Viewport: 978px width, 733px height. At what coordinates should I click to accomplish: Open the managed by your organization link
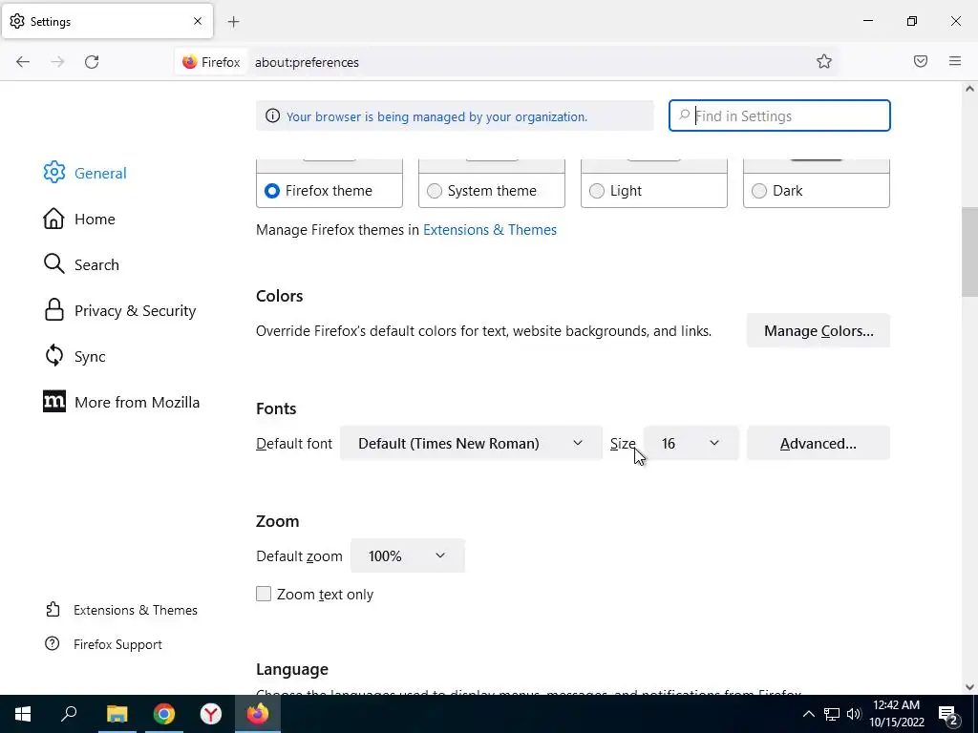(436, 116)
